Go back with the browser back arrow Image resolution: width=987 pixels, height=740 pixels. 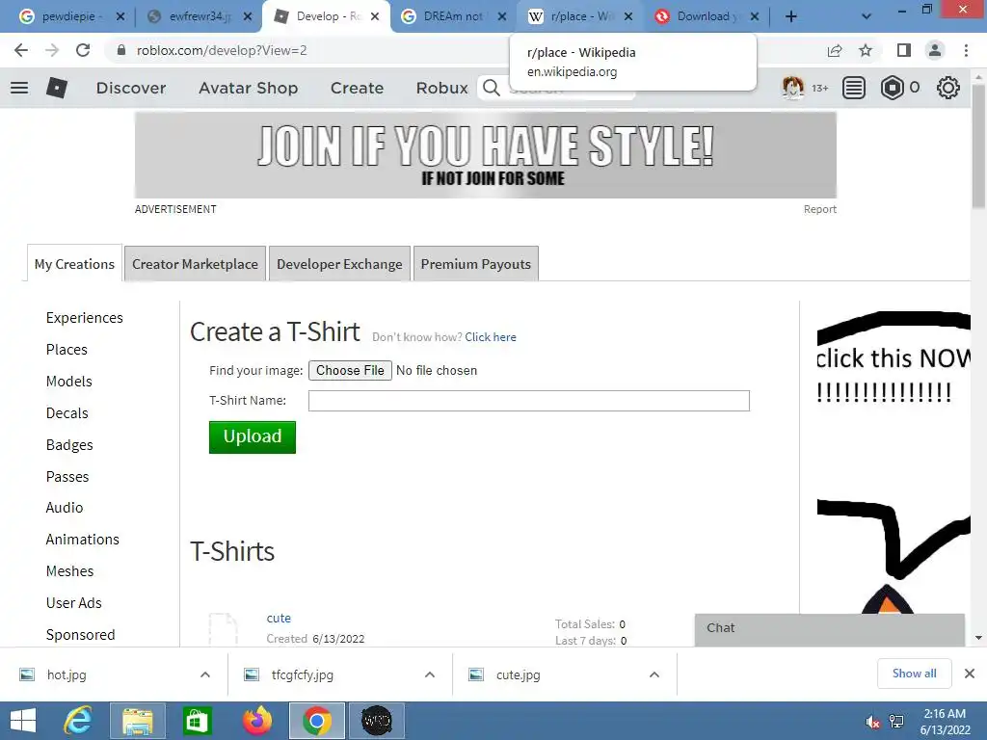click(x=21, y=50)
